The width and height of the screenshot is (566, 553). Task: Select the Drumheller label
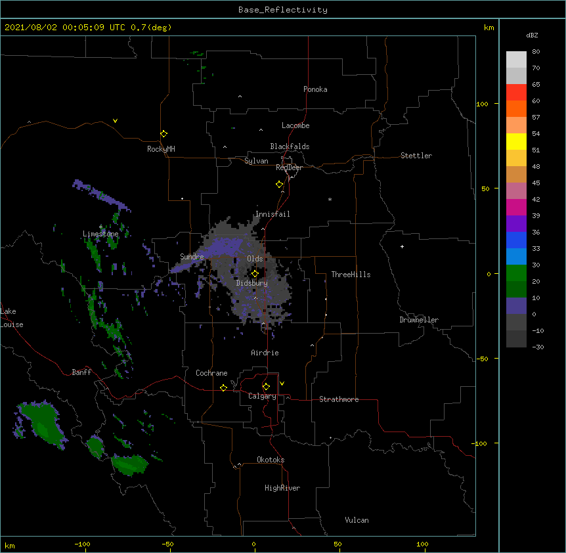coord(419,320)
